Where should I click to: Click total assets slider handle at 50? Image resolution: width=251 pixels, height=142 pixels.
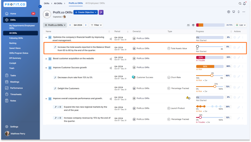pos(197,46)
